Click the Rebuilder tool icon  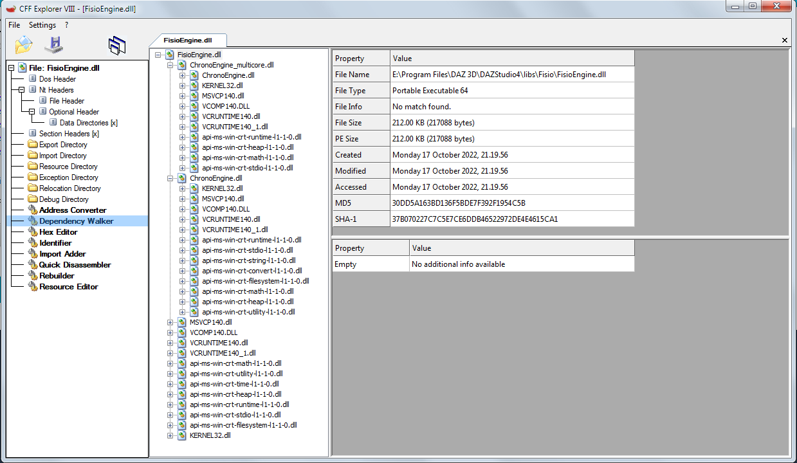coord(33,276)
